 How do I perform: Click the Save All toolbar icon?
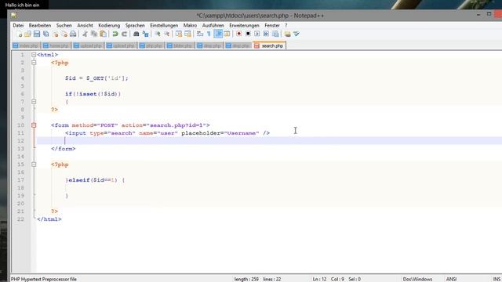point(46,34)
